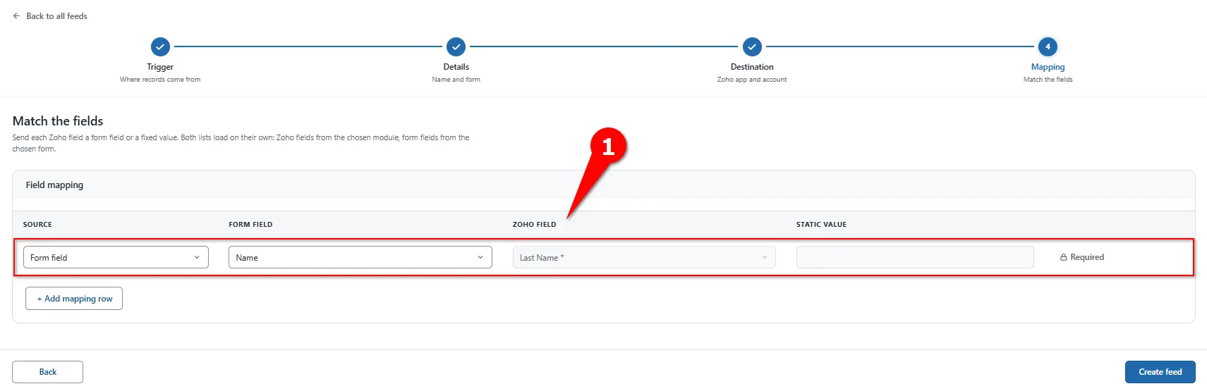Open the Form Field 'Name' dropdown
Image resolution: width=1207 pixels, height=391 pixels.
360,257
